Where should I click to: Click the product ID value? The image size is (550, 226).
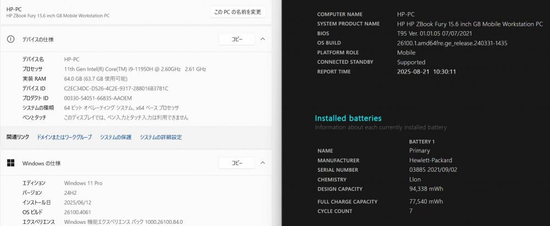coord(98,98)
